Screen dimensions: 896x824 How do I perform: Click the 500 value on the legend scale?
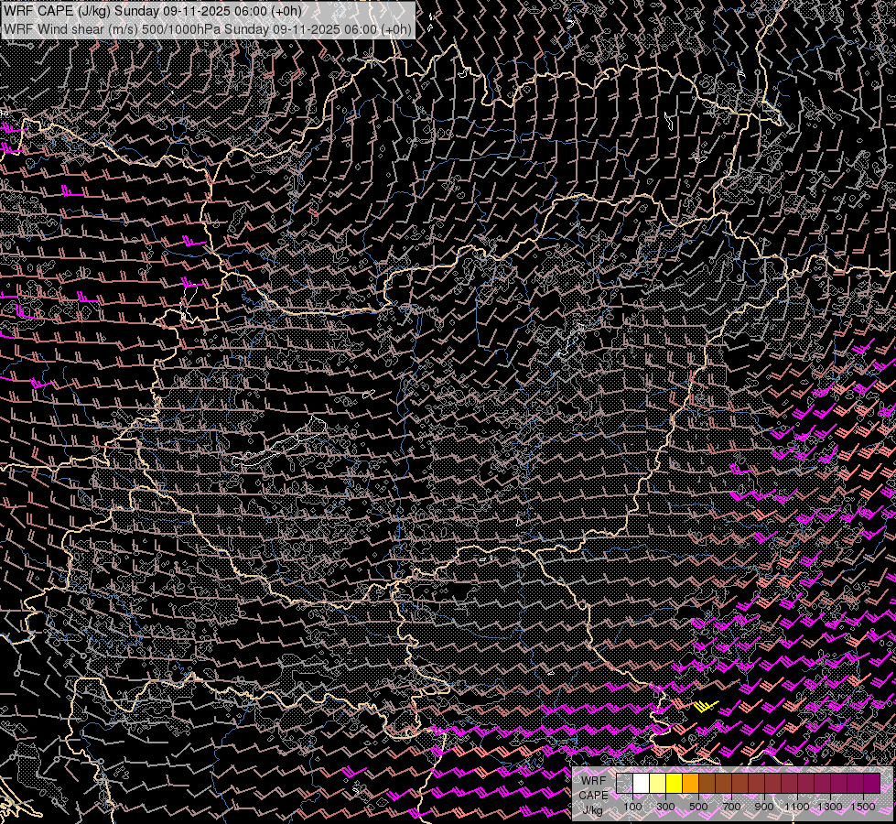[698, 807]
